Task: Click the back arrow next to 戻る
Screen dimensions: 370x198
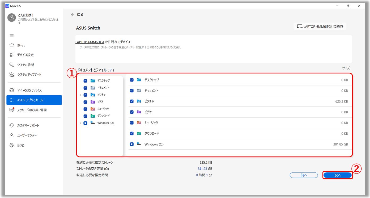Action: [73, 15]
